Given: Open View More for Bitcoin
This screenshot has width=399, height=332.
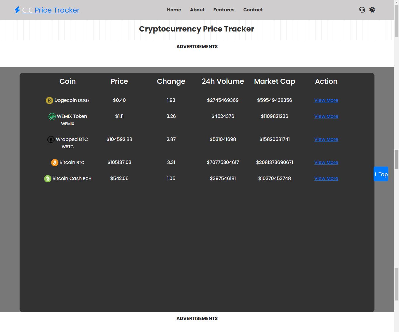Looking at the screenshot, I should coord(326,162).
